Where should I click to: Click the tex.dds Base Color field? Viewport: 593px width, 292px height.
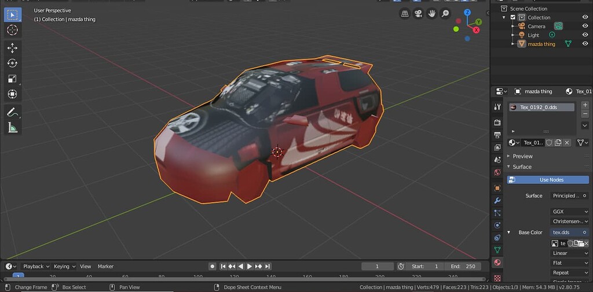(570, 232)
